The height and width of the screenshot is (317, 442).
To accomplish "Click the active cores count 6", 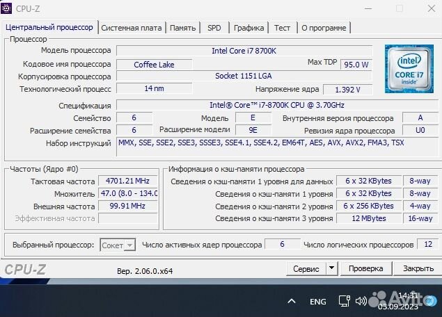I will (282, 244).
